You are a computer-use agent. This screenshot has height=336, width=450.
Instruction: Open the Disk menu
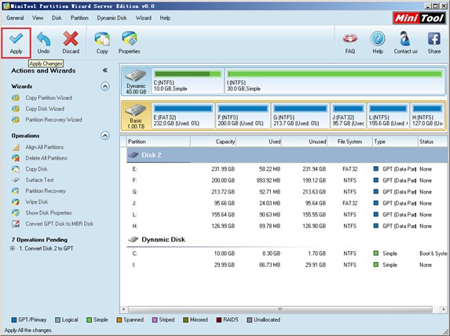(57, 18)
